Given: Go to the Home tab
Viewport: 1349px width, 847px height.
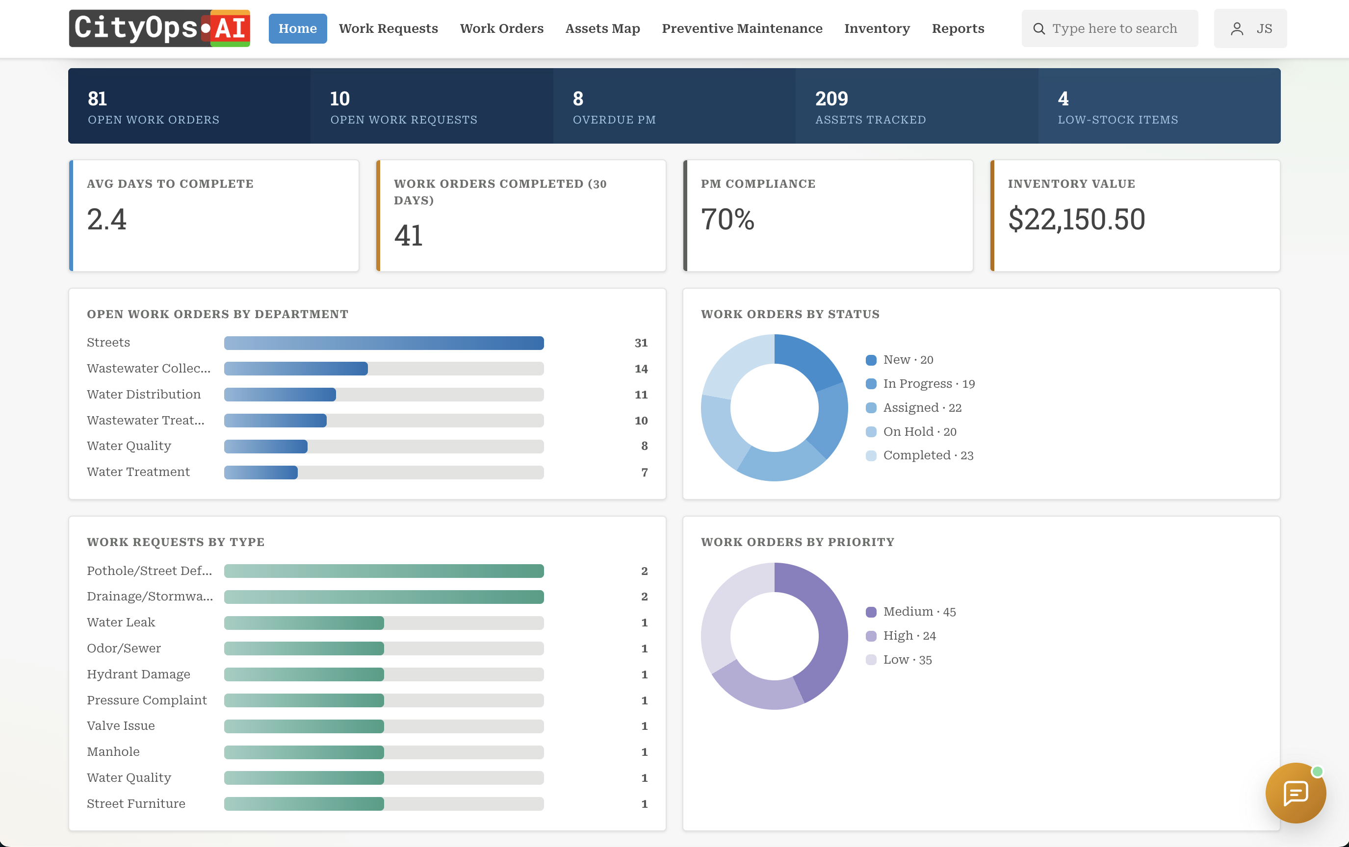Looking at the screenshot, I should [297, 28].
